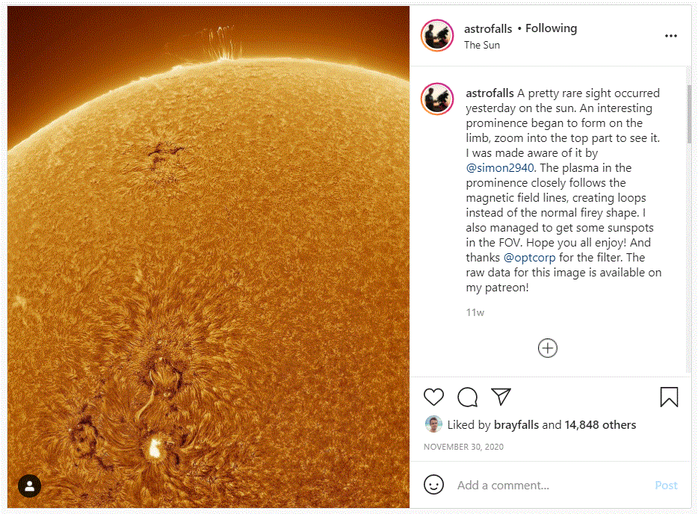This screenshot has height=514, width=698.
Task: Save the post with the bookmark icon
Action: click(x=669, y=397)
